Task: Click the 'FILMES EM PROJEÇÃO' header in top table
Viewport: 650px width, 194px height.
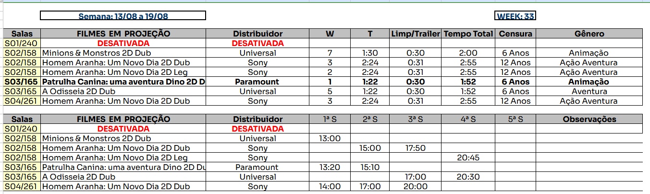Action: (x=123, y=34)
